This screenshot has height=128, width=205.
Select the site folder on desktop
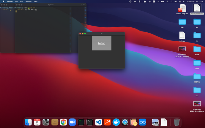point(197,37)
